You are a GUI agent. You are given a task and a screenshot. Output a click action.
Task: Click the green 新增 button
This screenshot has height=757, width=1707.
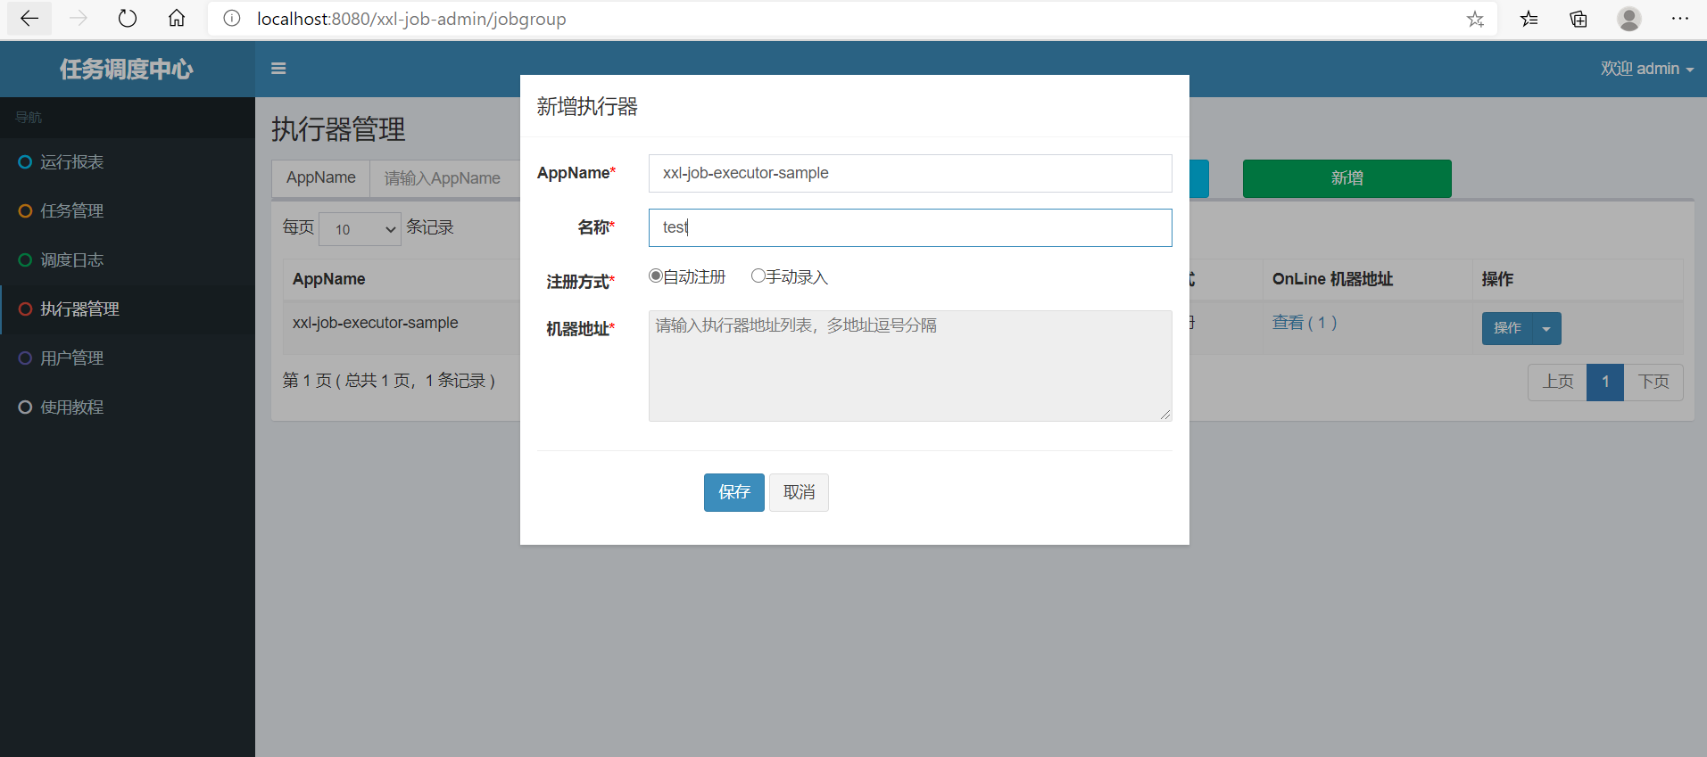pos(1347,178)
